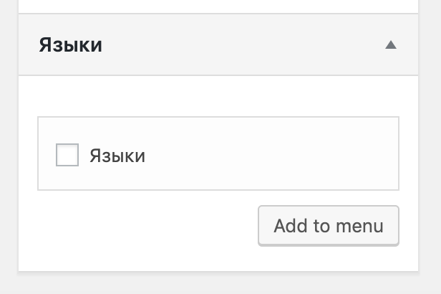The width and height of the screenshot is (441, 294).
Task: Click the toggle indicator on Языки header
Action: (390, 45)
